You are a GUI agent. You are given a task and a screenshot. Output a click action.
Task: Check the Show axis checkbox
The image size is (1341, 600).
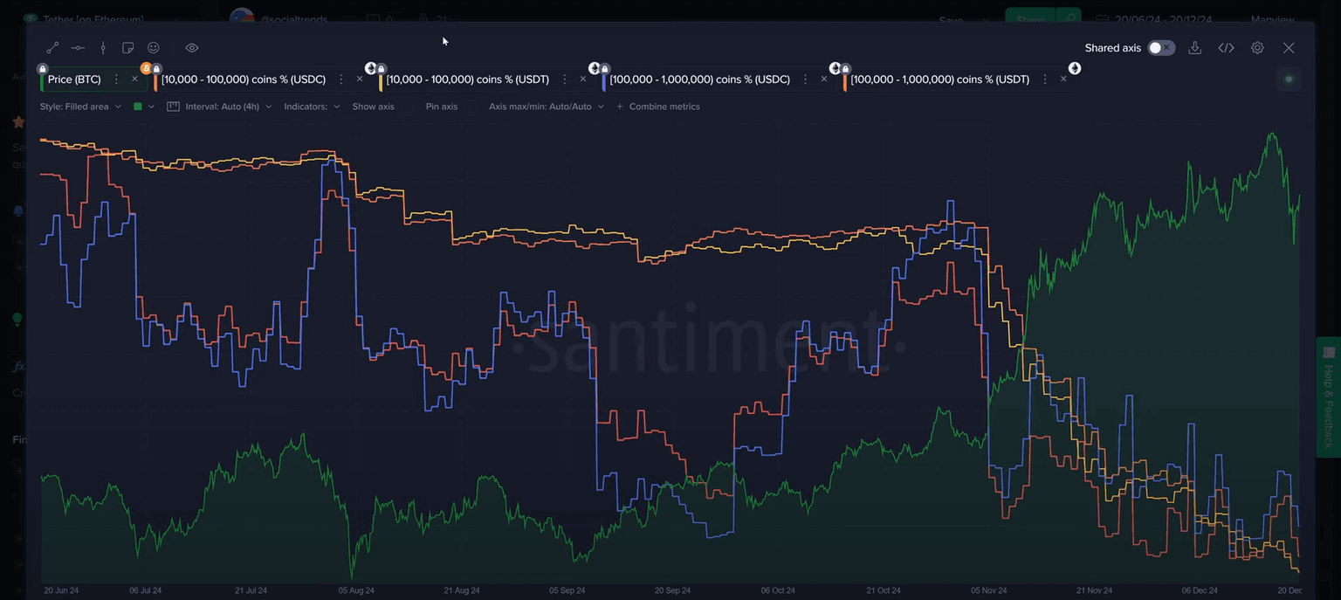(373, 107)
